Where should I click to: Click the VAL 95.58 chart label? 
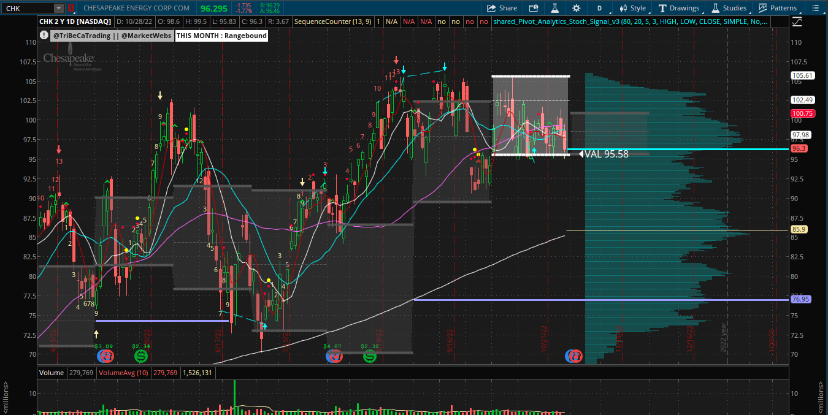pyautogui.click(x=606, y=154)
